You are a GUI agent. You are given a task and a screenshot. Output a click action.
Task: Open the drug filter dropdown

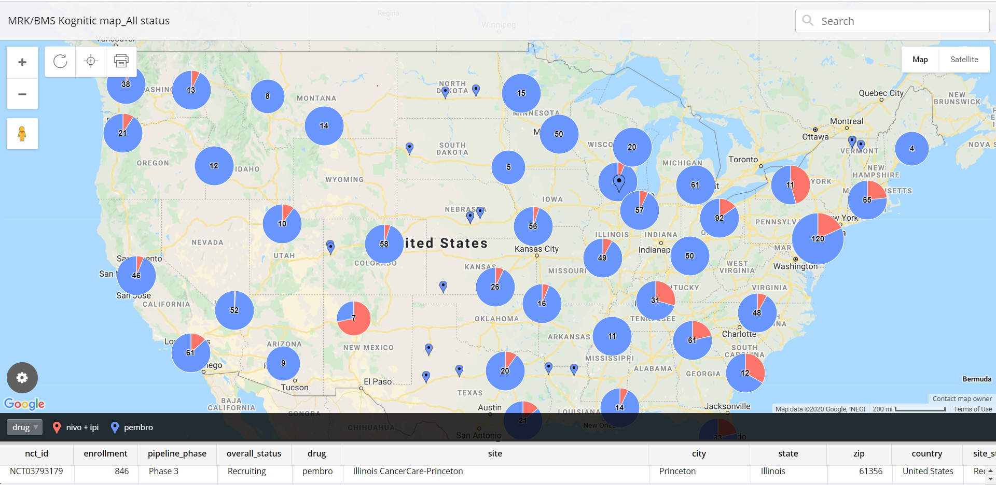24,427
